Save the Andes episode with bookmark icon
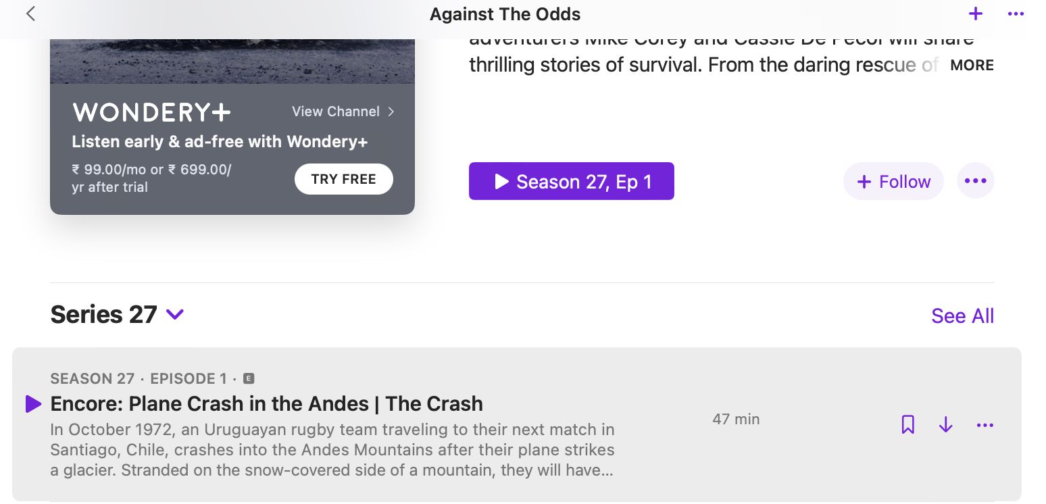The height and width of the screenshot is (504, 1046). pyautogui.click(x=908, y=424)
